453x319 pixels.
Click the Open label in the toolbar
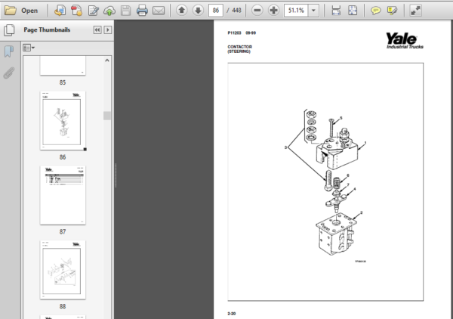point(29,11)
